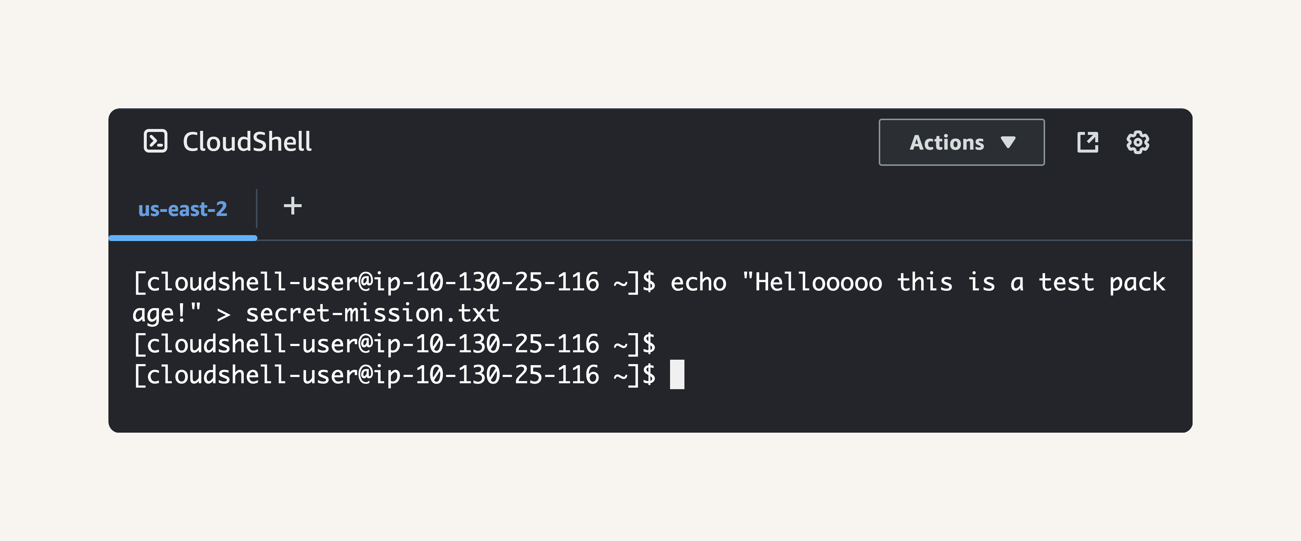Click the word echo in the command

pyautogui.click(x=698, y=282)
